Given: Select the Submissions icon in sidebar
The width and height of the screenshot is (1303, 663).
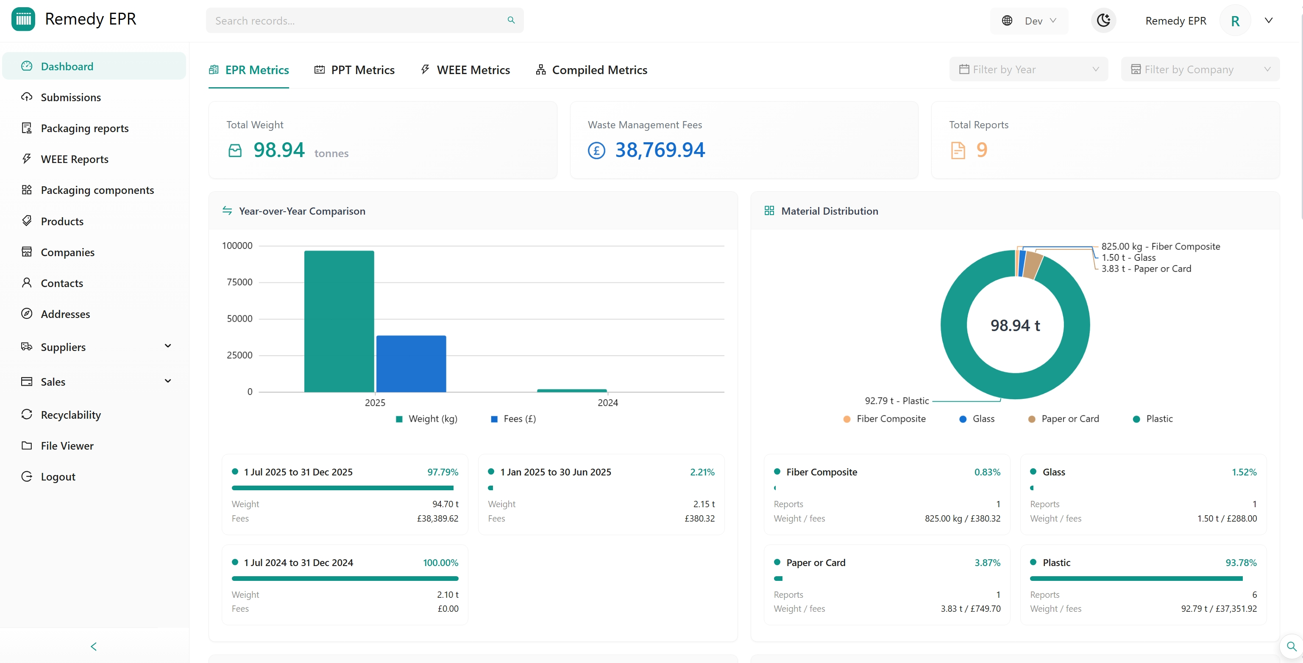Looking at the screenshot, I should [27, 97].
